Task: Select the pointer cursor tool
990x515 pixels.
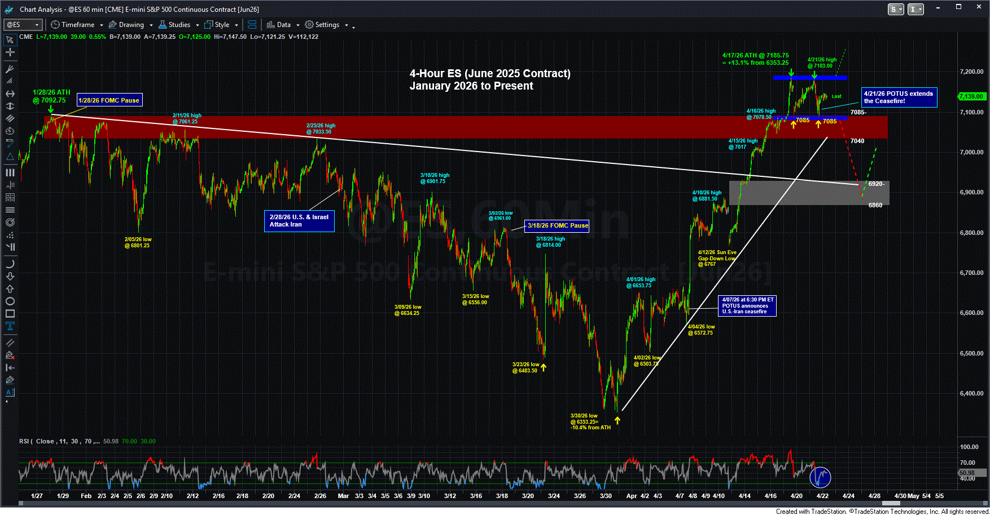Action: pyautogui.click(x=10, y=40)
